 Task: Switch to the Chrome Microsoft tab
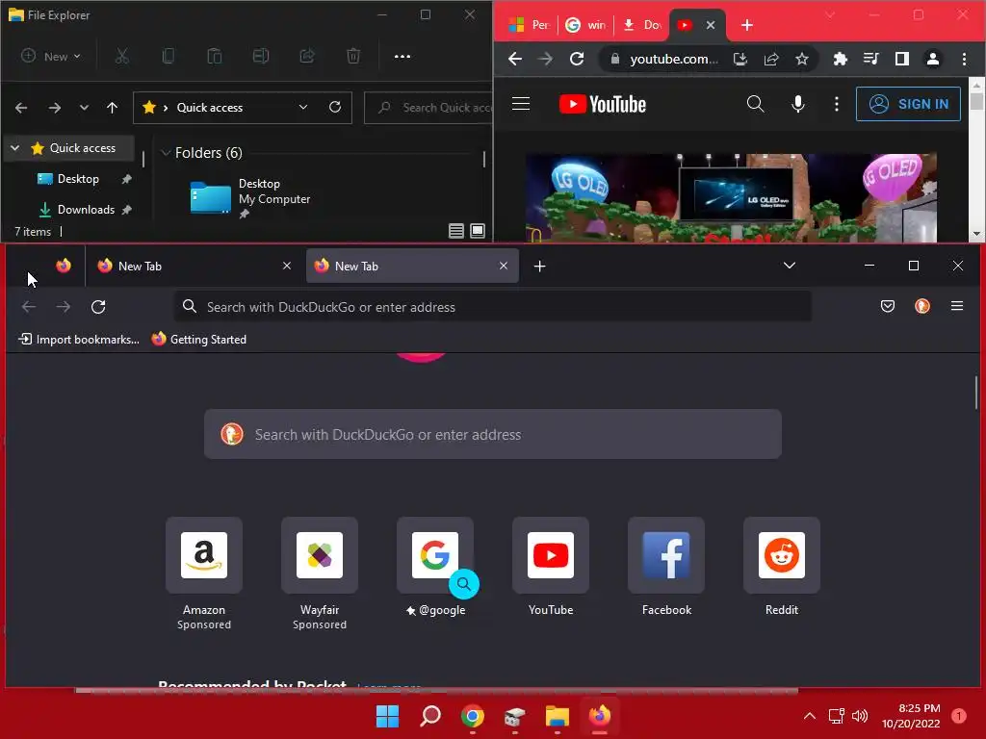[x=530, y=25]
